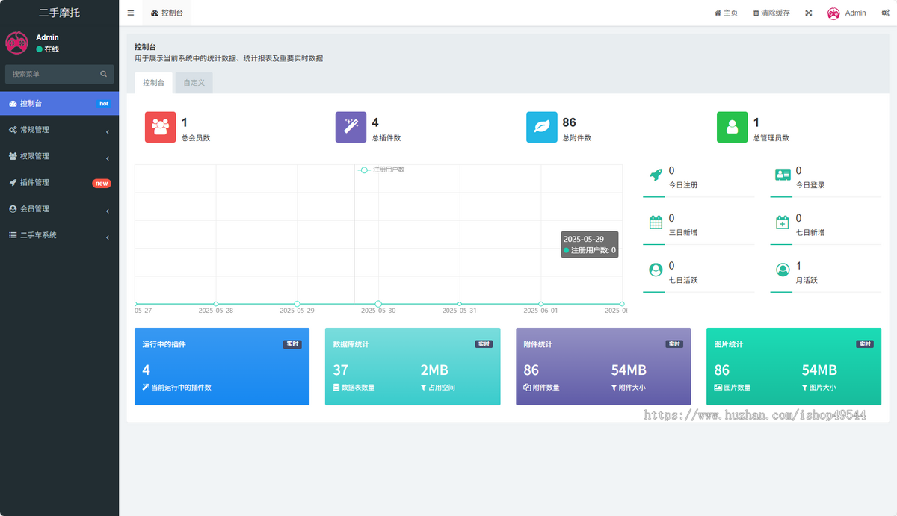Click the user circle icon for 七日活跃

click(656, 270)
